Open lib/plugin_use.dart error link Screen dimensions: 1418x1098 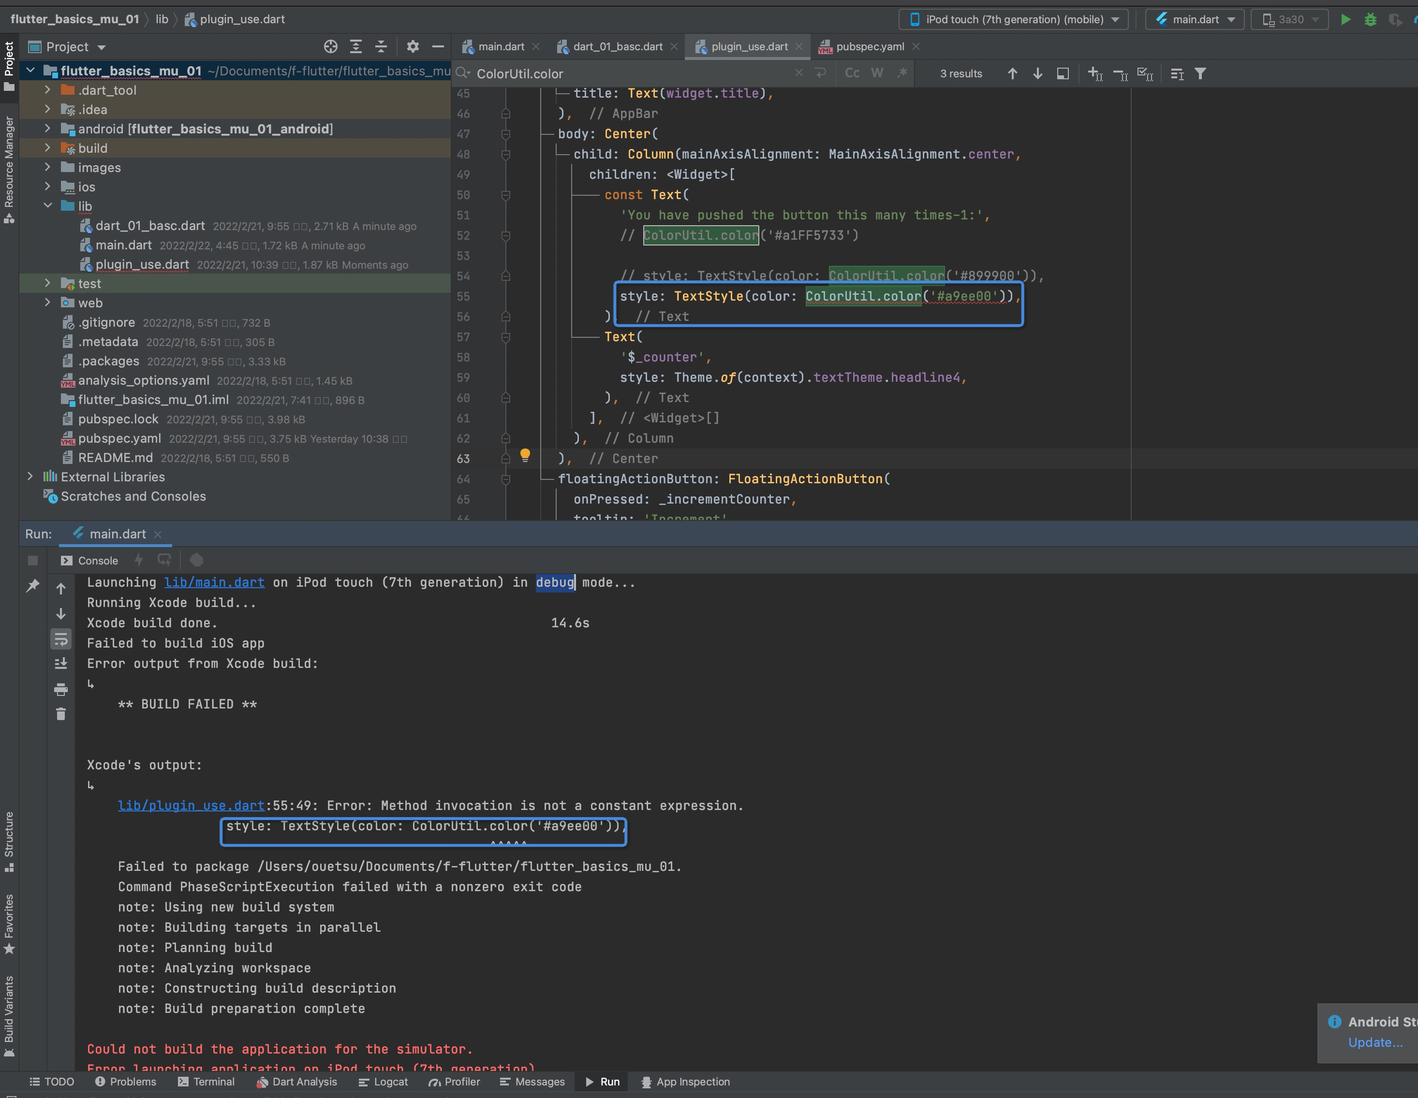click(x=191, y=805)
